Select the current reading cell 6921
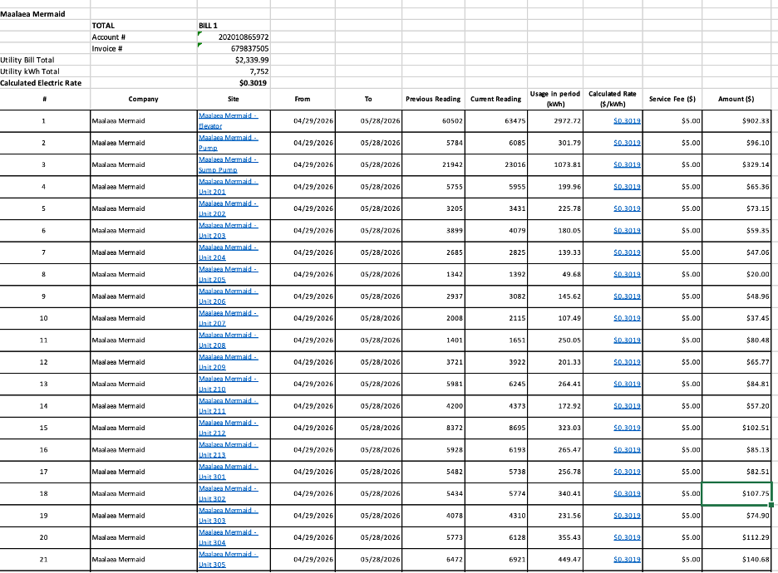Viewport: 778px width, 573px height. 496,560
